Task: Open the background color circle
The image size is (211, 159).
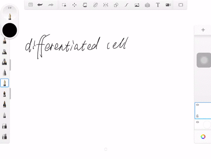Action: (x=207, y=125)
